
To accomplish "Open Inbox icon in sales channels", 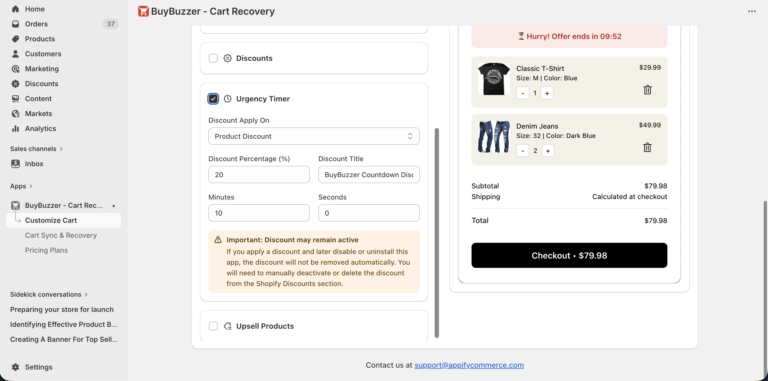I will 15,164.
